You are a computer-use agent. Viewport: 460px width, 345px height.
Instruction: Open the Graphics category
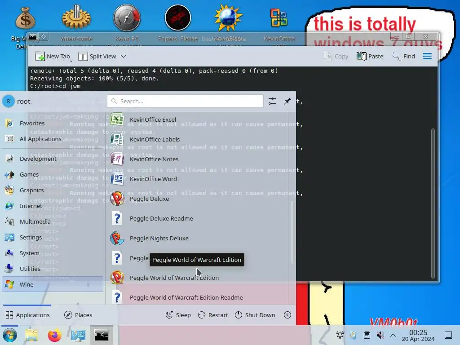coord(53,190)
